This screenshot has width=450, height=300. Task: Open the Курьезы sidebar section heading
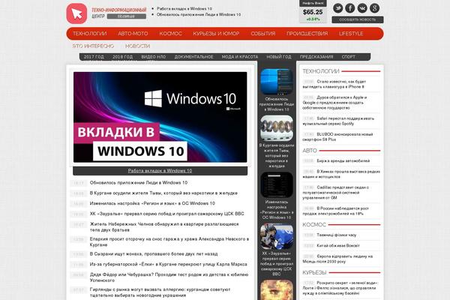(x=314, y=272)
